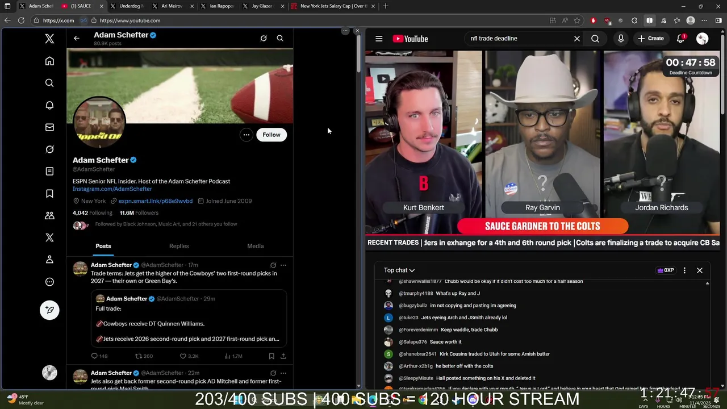Click the Grok icon in profile header
Viewport: 727px width, 409px height.
coord(264,38)
